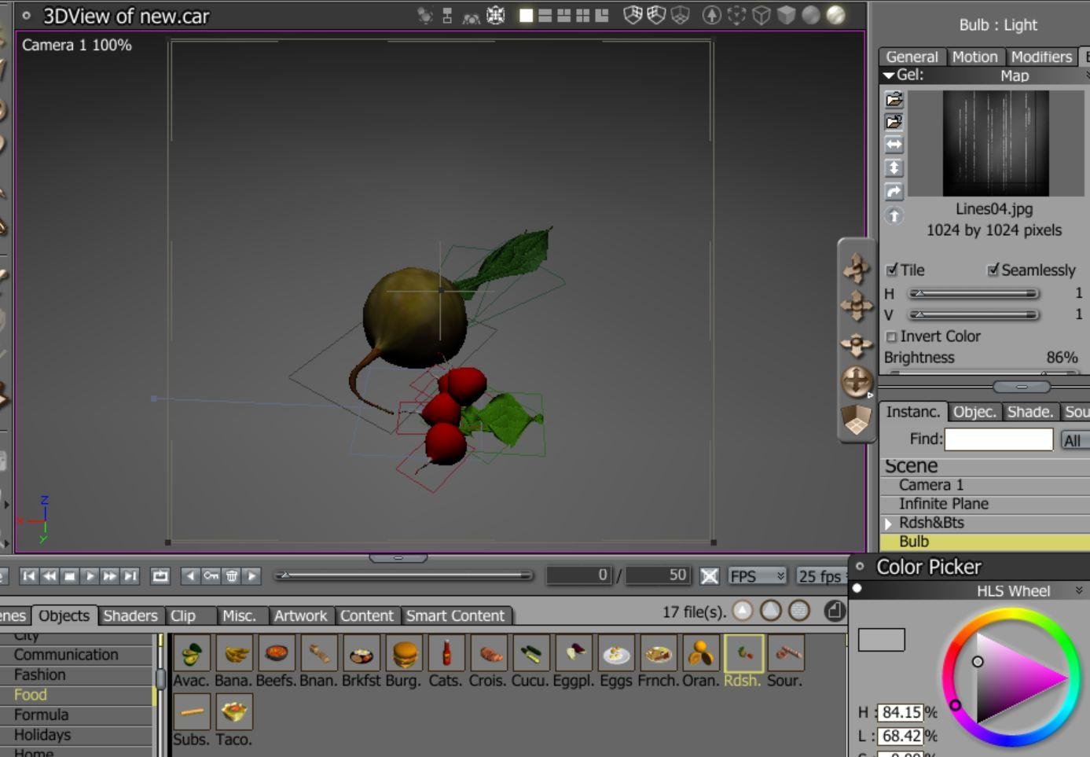Click the middle round size button beside 17 file(s)
The height and width of the screenshot is (757, 1090).
coord(771,611)
